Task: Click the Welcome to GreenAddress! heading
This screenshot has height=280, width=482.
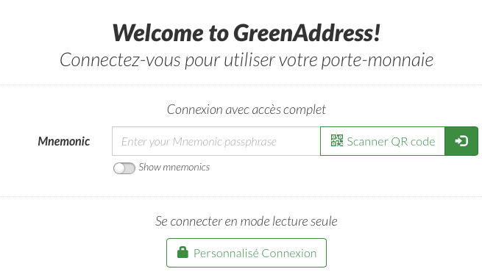Action: tap(247, 32)
